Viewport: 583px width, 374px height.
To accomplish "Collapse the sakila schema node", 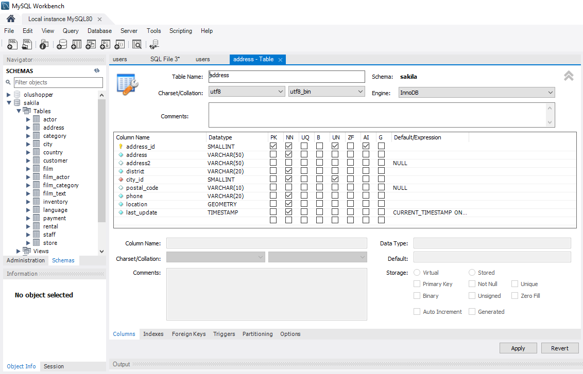I will [9, 103].
